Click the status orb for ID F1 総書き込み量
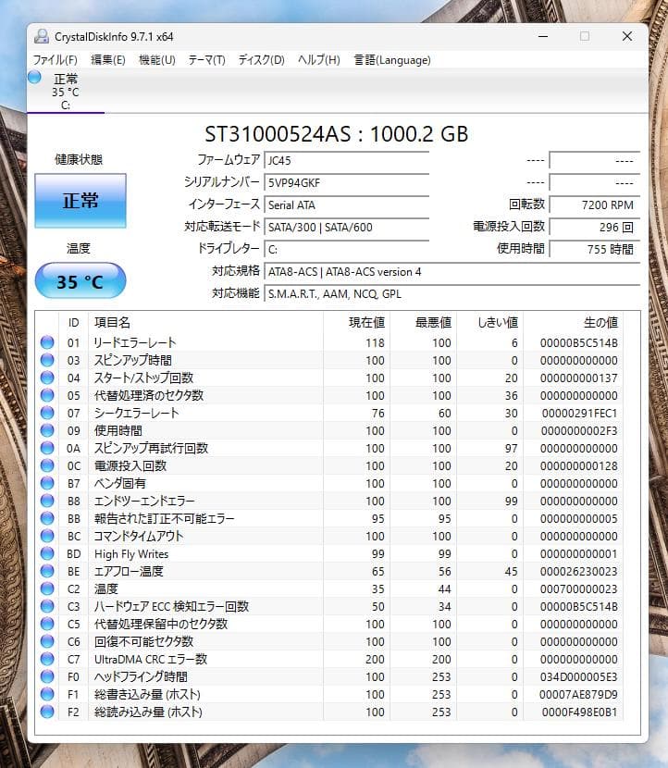This screenshot has height=768, width=668. [47, 695]
